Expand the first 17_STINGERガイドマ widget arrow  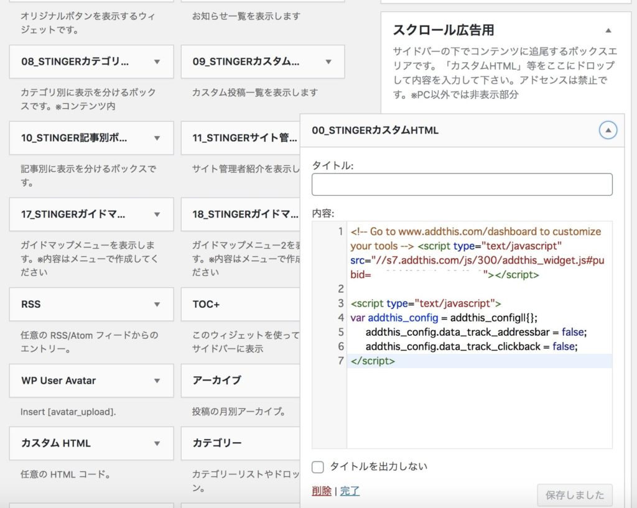coord(157,215)
